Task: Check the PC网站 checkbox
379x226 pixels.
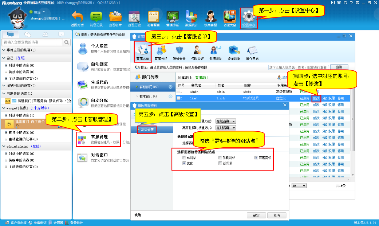Action: [x=184, y=158]
